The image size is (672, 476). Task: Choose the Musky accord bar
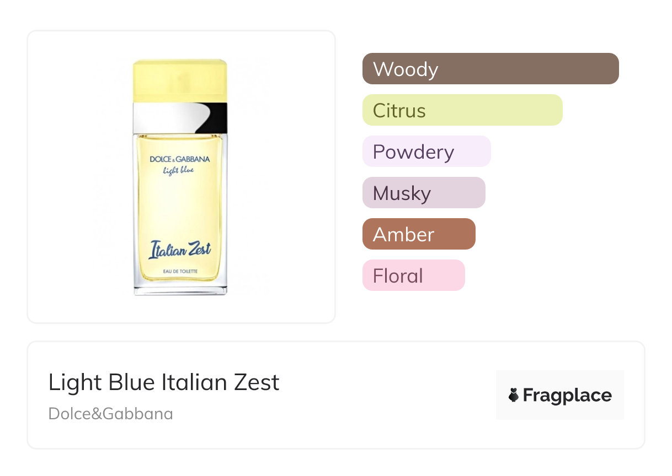point(423,193)
